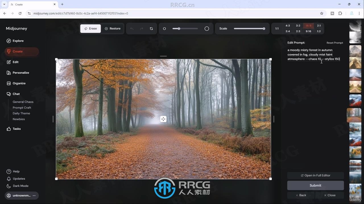The image size is (364, 204).
Task: Click the left edge resize handle bar
Action: tap(53, 119)
